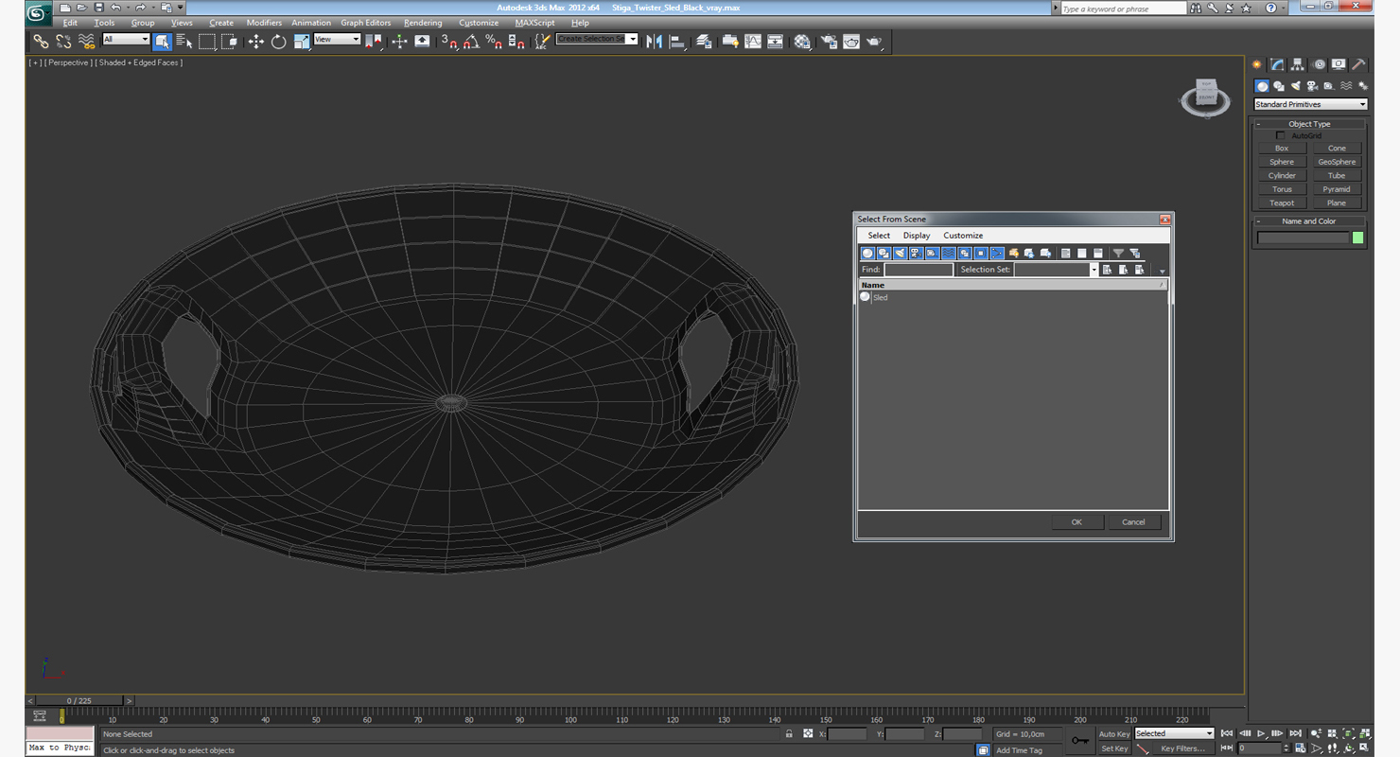Image resolution: width=1400 pixels, height=757 pixels.
Task: Toggle 3D Snaps in main toolbar
Action: 448,42
